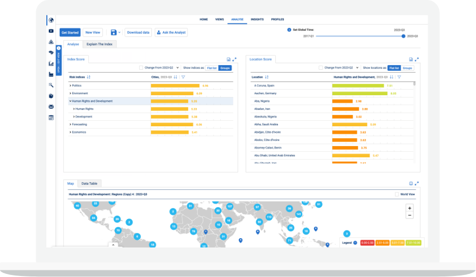Open the envelope mail icon in sidebar
Viewport: 476px width, 277px height.
click(51, 107)
